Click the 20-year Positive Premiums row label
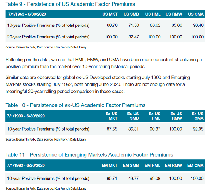Viewport: 212px width, 192px height. [48, 37]
